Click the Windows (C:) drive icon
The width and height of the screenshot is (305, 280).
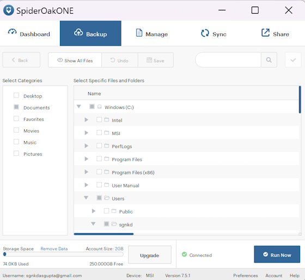tap(99, 107)
